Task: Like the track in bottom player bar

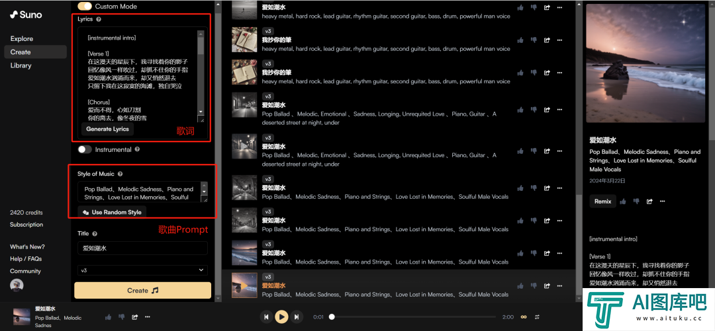Action: [x=109, y=317]
